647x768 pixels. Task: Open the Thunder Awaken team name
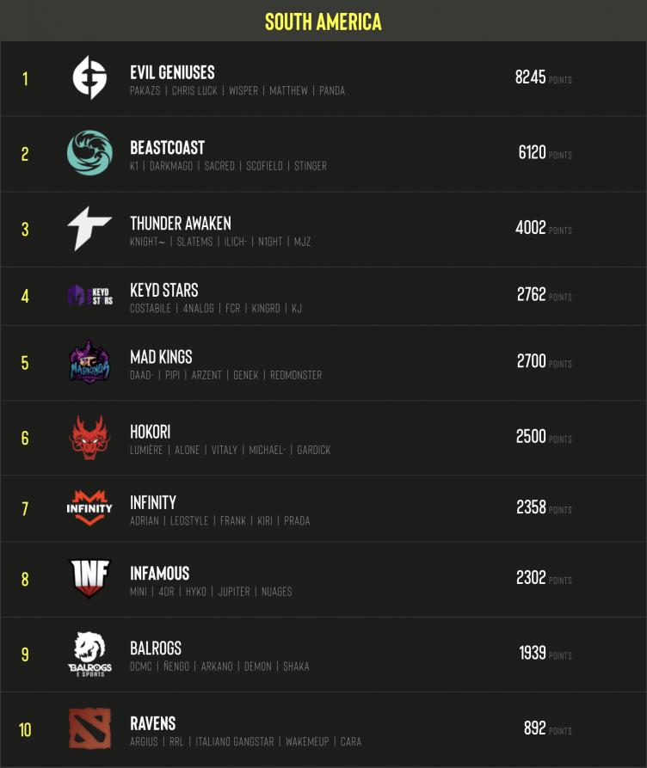[180, 223]
